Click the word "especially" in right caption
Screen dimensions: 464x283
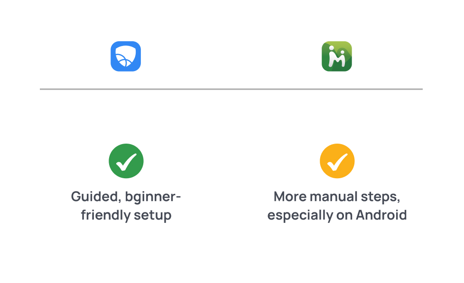pos(300,215)
